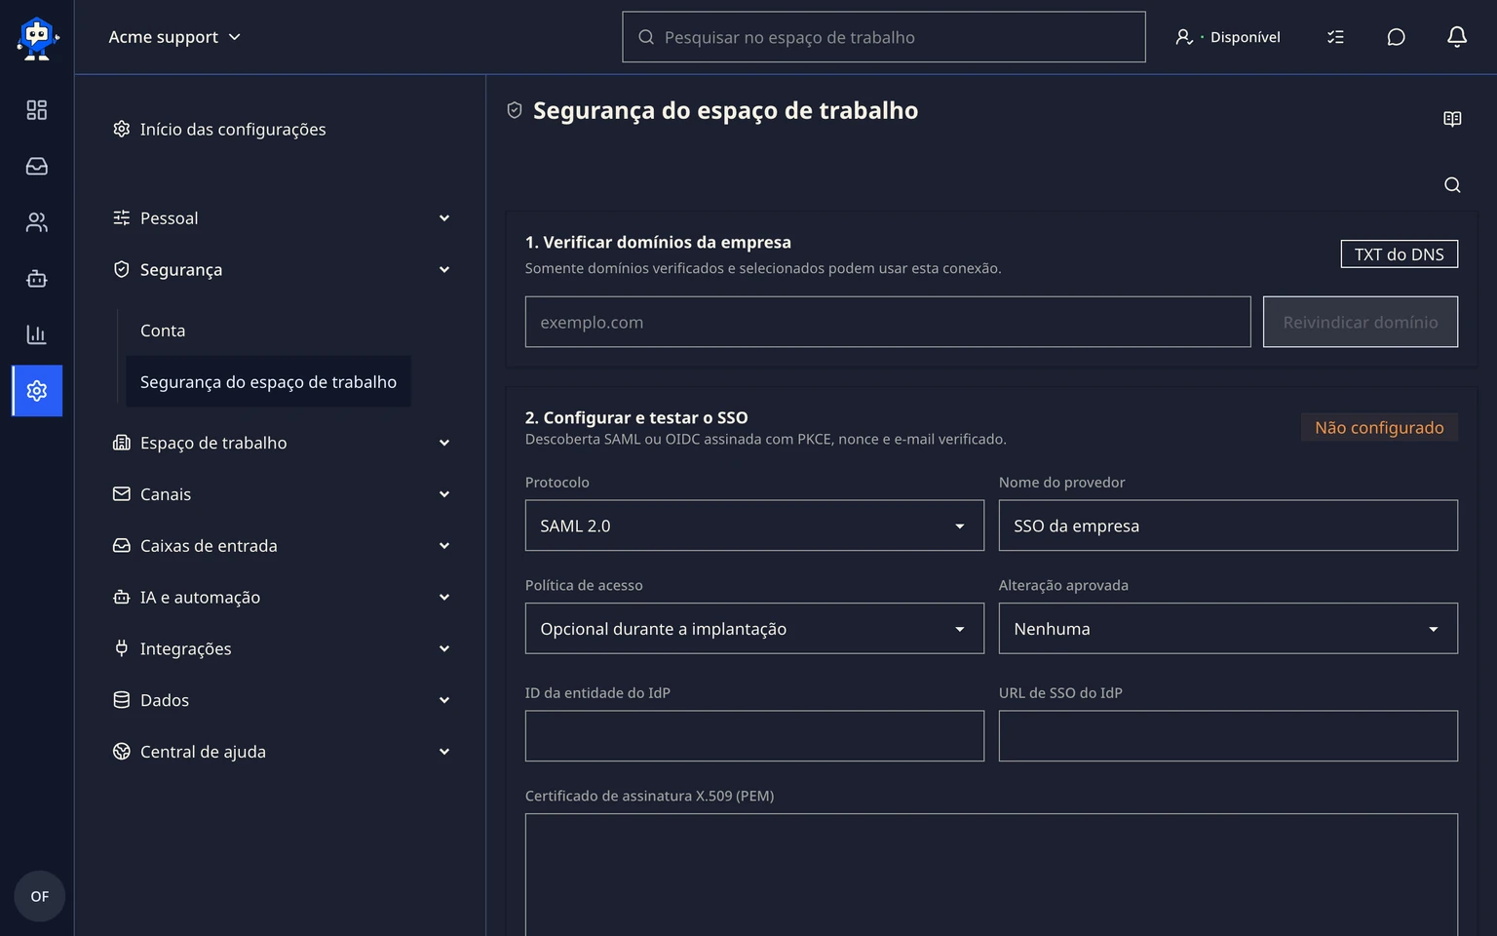The height and width of the screenshot is (936, 1497).
Task: Open the chat bubble icon in top bar
Action: pos(1396,37)
